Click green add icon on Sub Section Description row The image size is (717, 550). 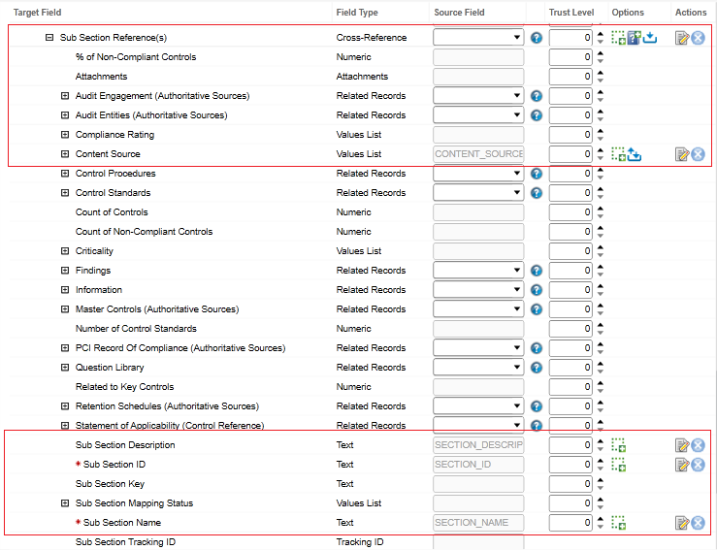click(x=618, y=445)
